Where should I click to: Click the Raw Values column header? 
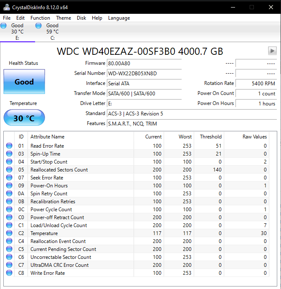pos(246,137)
